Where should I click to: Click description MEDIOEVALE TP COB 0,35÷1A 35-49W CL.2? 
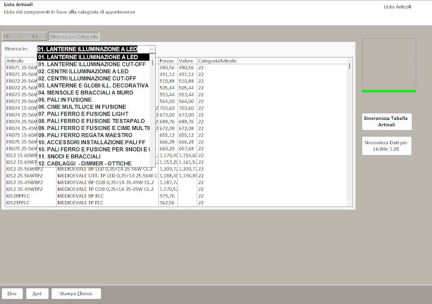(x=105, y=189)
